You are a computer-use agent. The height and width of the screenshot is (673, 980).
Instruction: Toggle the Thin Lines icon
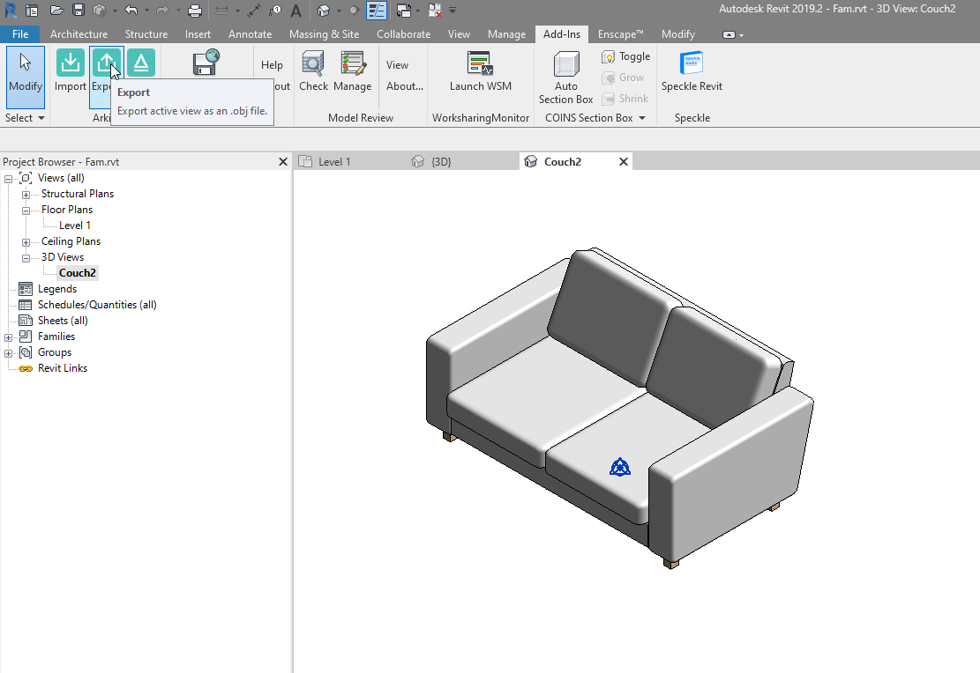tap(377, 10)
